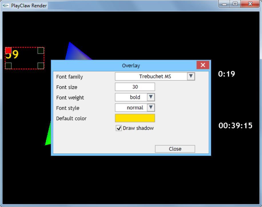Click the bottom-right handle of selected overlay
This screenshot has width=262, height=207.
41,66
